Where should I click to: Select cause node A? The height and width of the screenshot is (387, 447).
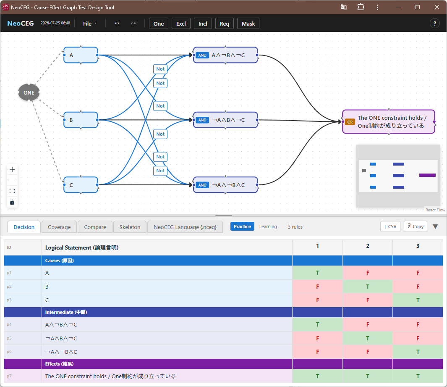click(x=81, y=55)
